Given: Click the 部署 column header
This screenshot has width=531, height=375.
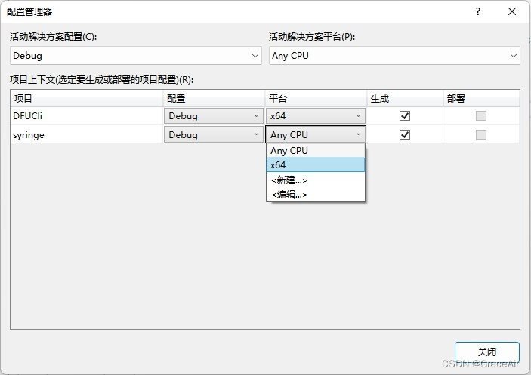Looking at the screenshot, I should (481, 98).
